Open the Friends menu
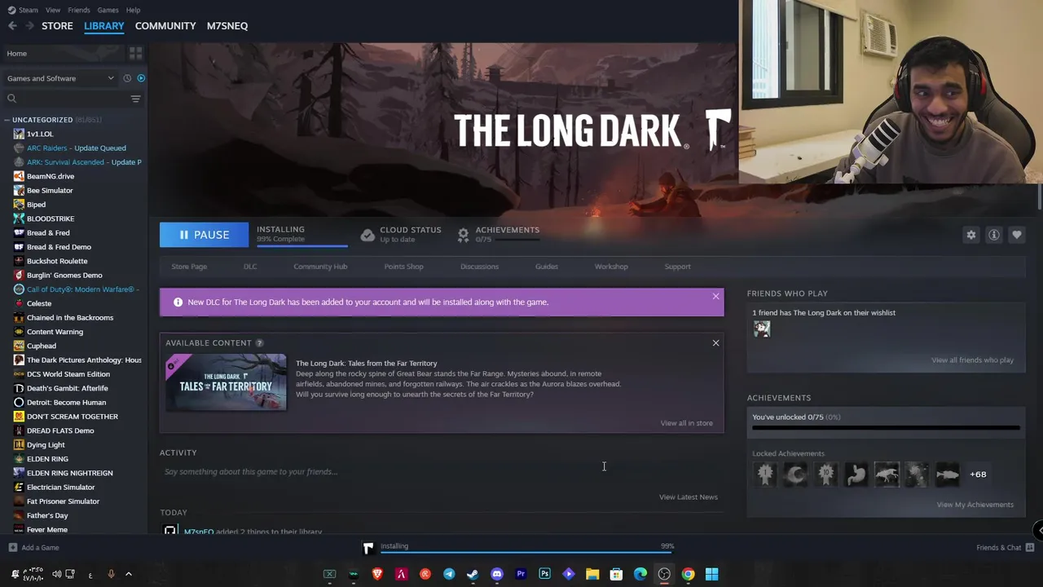 tap(79, 10)
